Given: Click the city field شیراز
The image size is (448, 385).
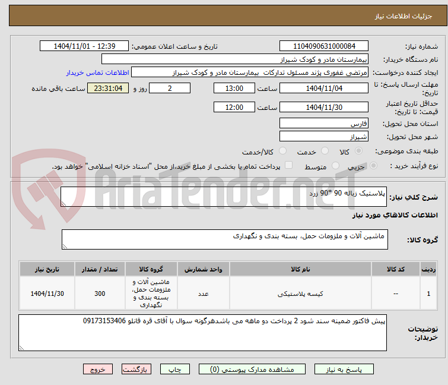Looking at the screenshot, I should [324, 137].
